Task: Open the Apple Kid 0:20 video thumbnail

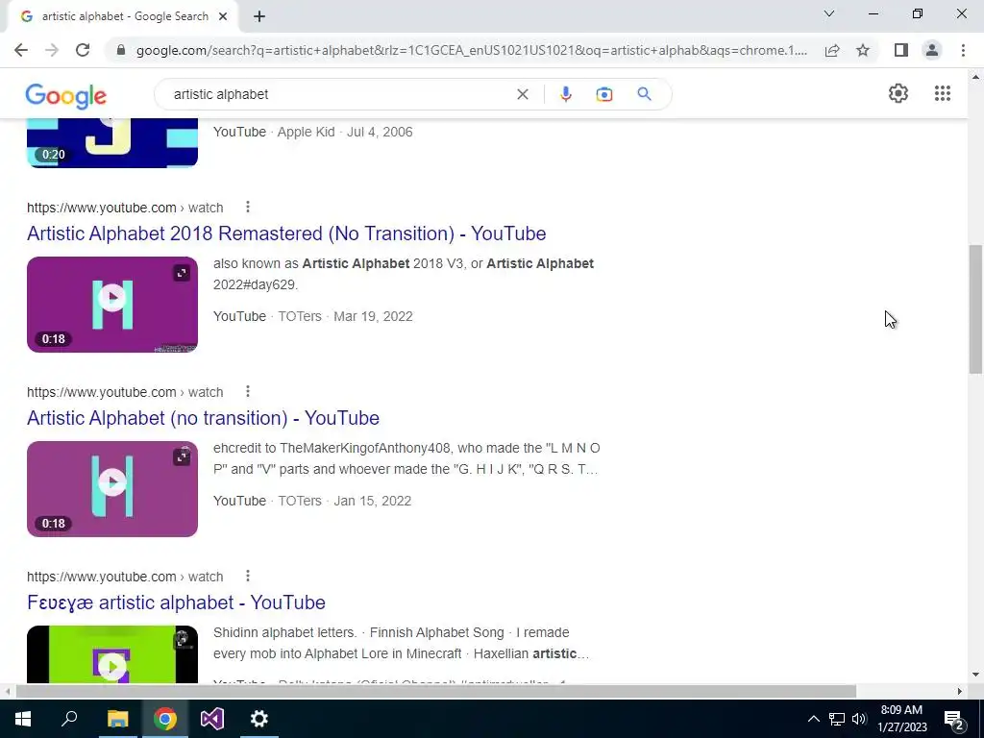Action: click(x=112, y=143)
